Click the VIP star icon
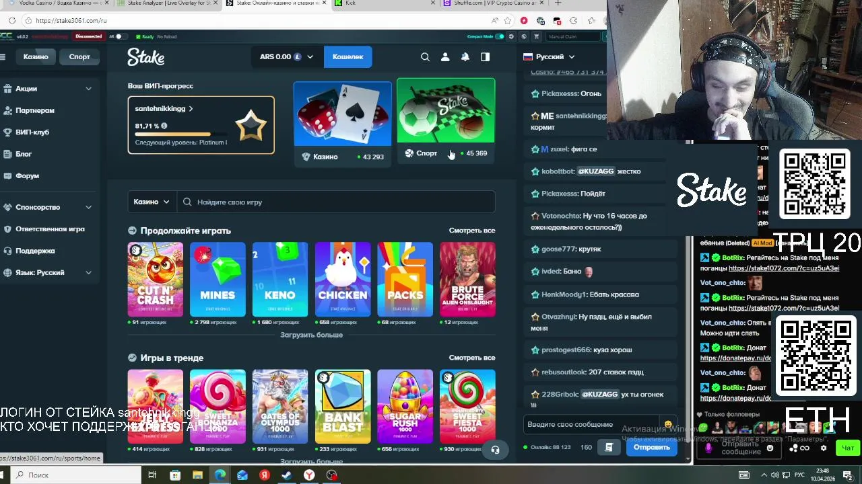The width and height of the screenshot is (862, 484). (251, 125)
